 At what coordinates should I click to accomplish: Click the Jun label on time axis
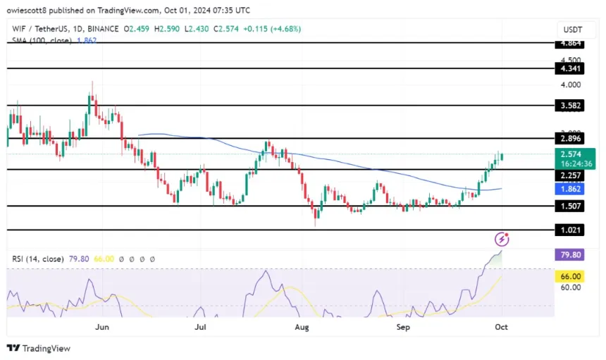(x=101, y=327)
